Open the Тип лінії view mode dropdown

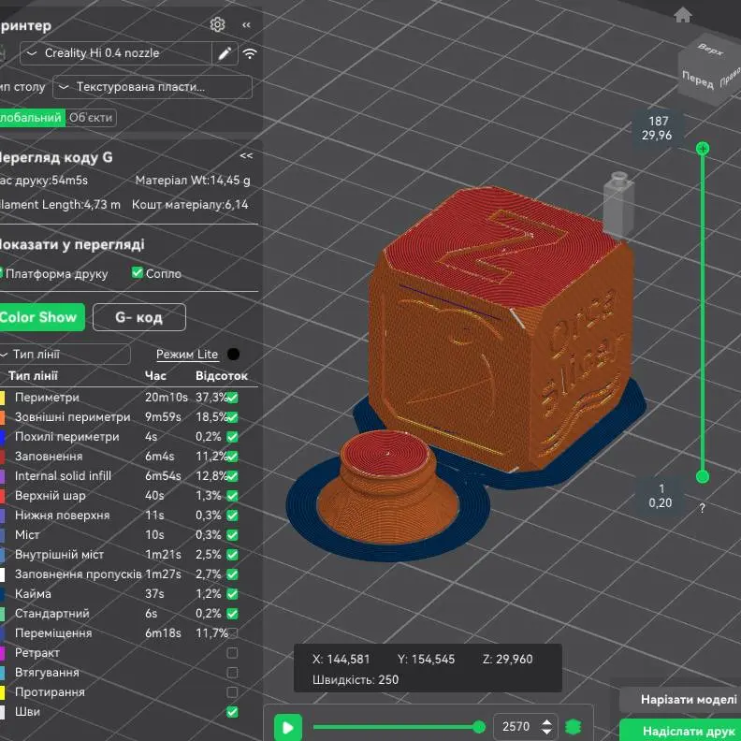65,354
